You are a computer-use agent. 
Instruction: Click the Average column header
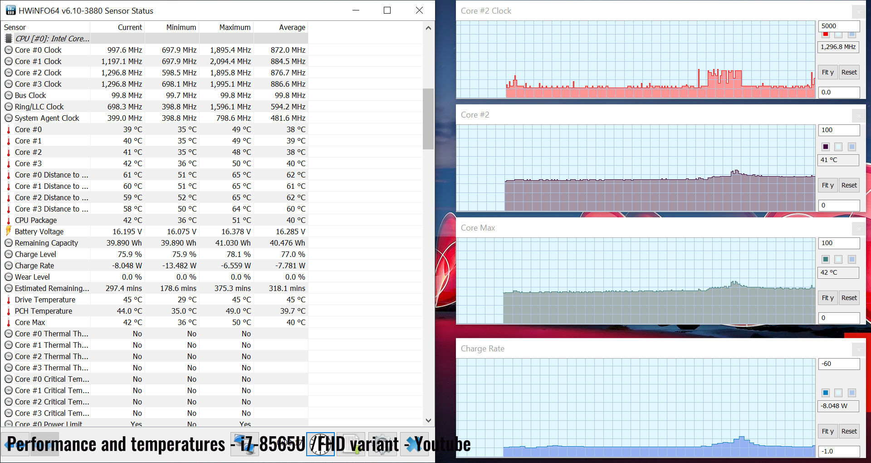pos(281,27)
